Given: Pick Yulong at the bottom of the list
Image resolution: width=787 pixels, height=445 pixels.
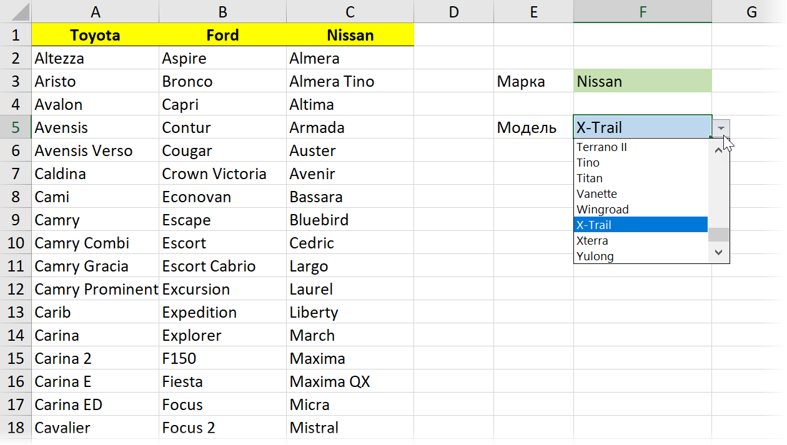Looking at the screenshot, I should (x=595, y=257).
